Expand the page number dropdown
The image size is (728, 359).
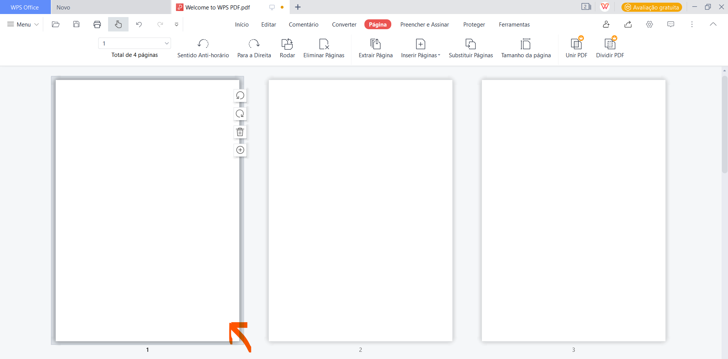point(166,44)
